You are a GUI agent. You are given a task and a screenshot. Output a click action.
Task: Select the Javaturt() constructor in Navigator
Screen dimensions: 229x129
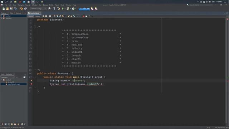11,82
